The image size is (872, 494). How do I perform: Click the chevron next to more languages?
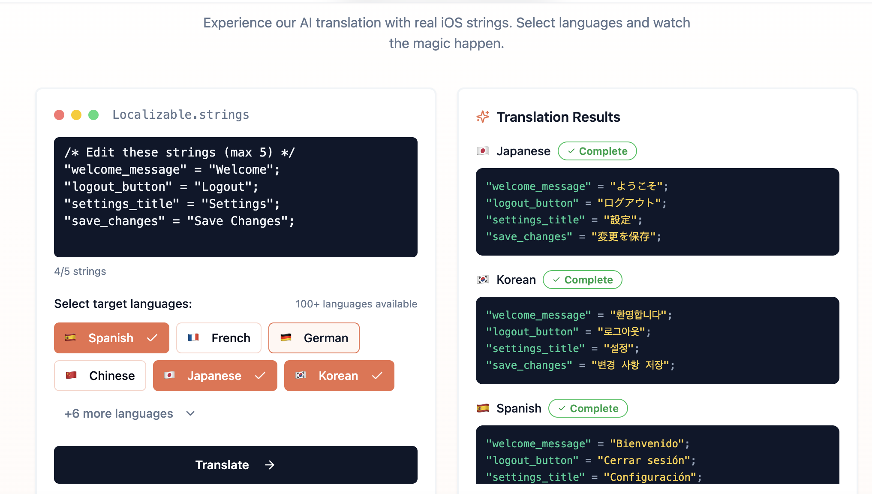(x=190, y=413)
